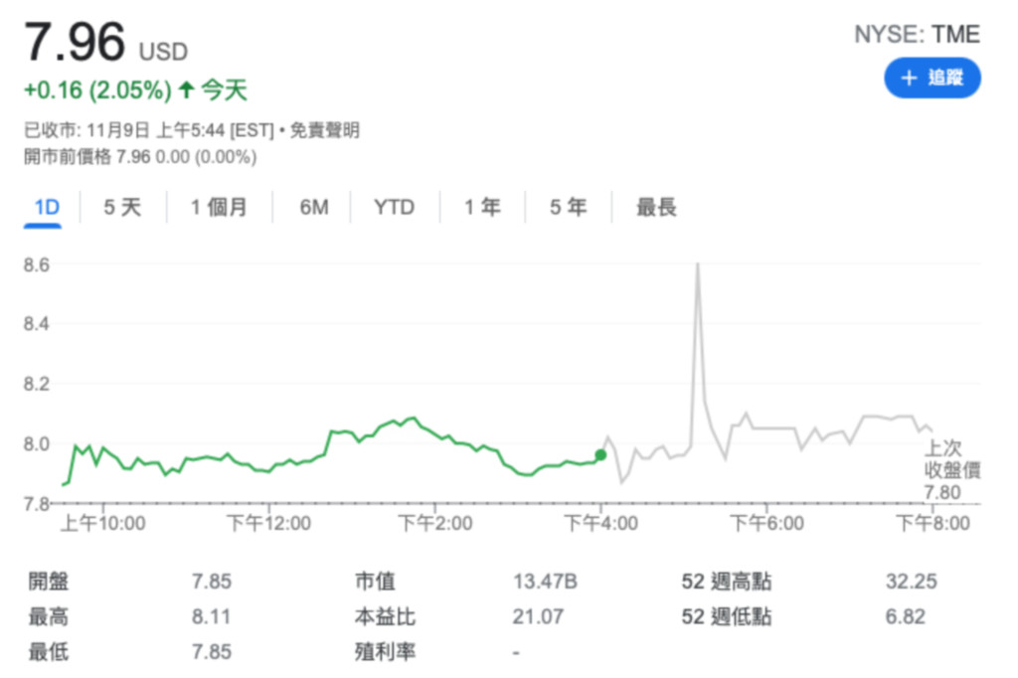Select the 1D chart range tab

tap(47, 207)
